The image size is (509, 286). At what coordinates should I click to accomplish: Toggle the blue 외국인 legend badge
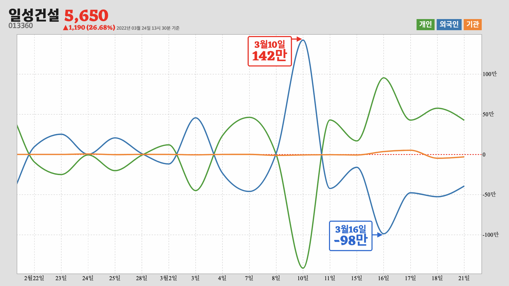coord(449,25)
